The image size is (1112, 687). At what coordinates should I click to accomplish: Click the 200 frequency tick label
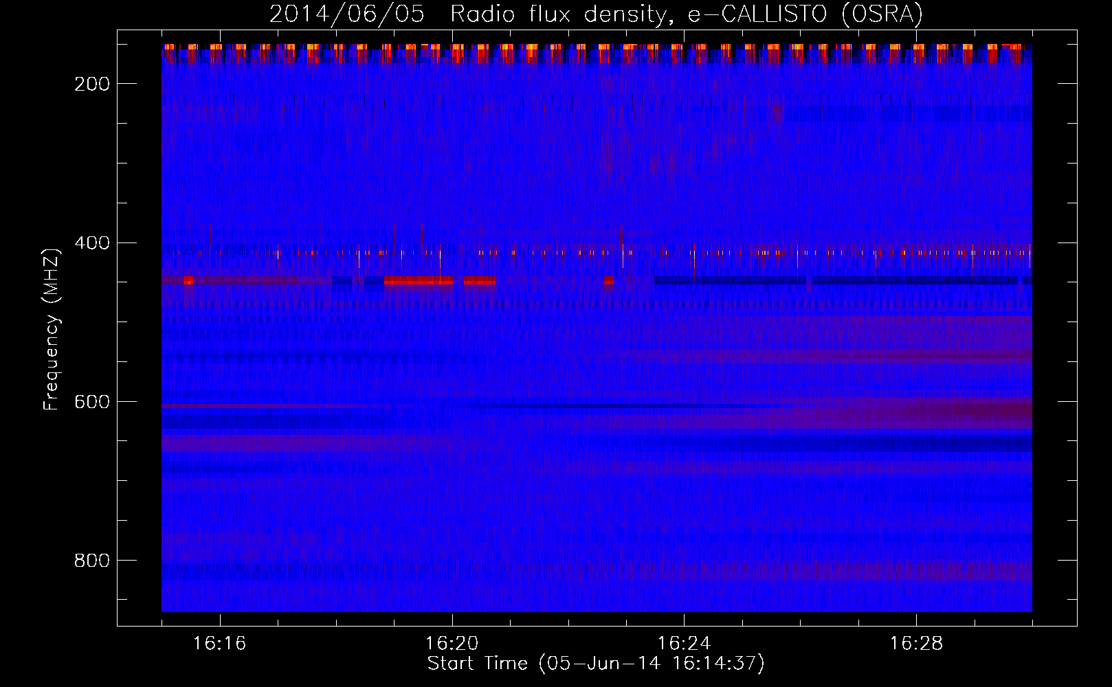(91, 84)
